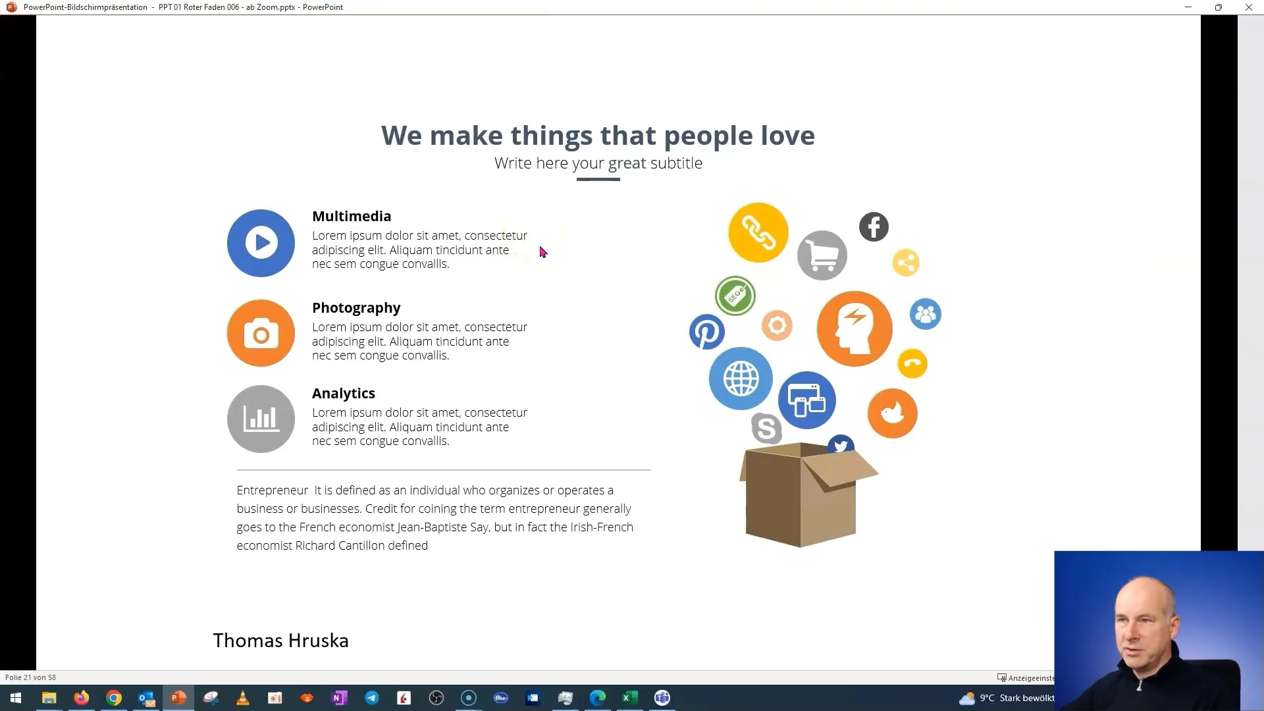Open Microsoft Edge from the taskbar

(598, 698)
